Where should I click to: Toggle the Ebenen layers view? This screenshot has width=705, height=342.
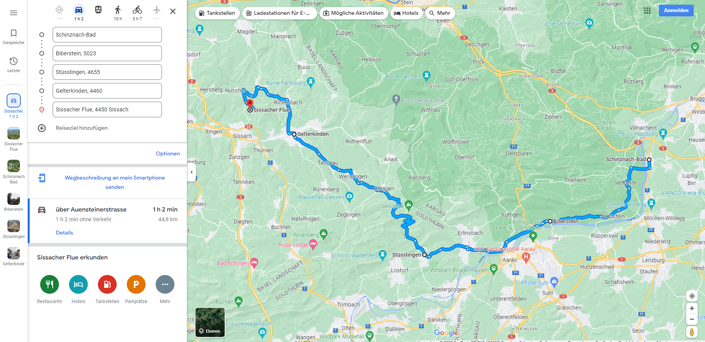pyautogui.click(x=210, y=322)
